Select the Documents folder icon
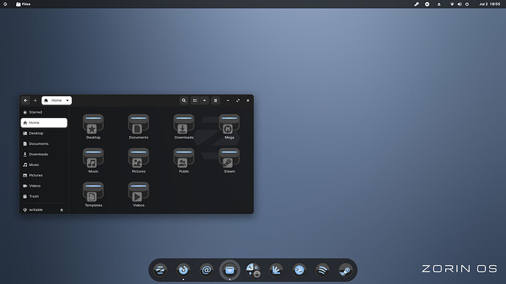Viewport: 506px width, 284px height. pyautogui.click(x=139, y=124)
